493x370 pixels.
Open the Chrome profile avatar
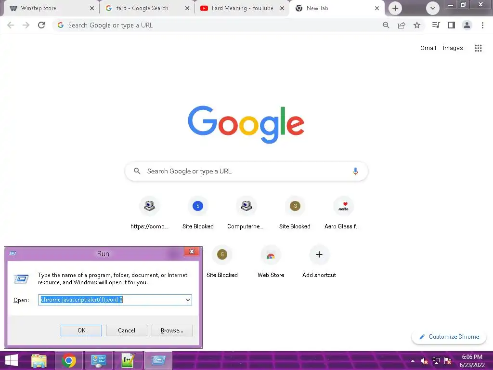point(467,25)
